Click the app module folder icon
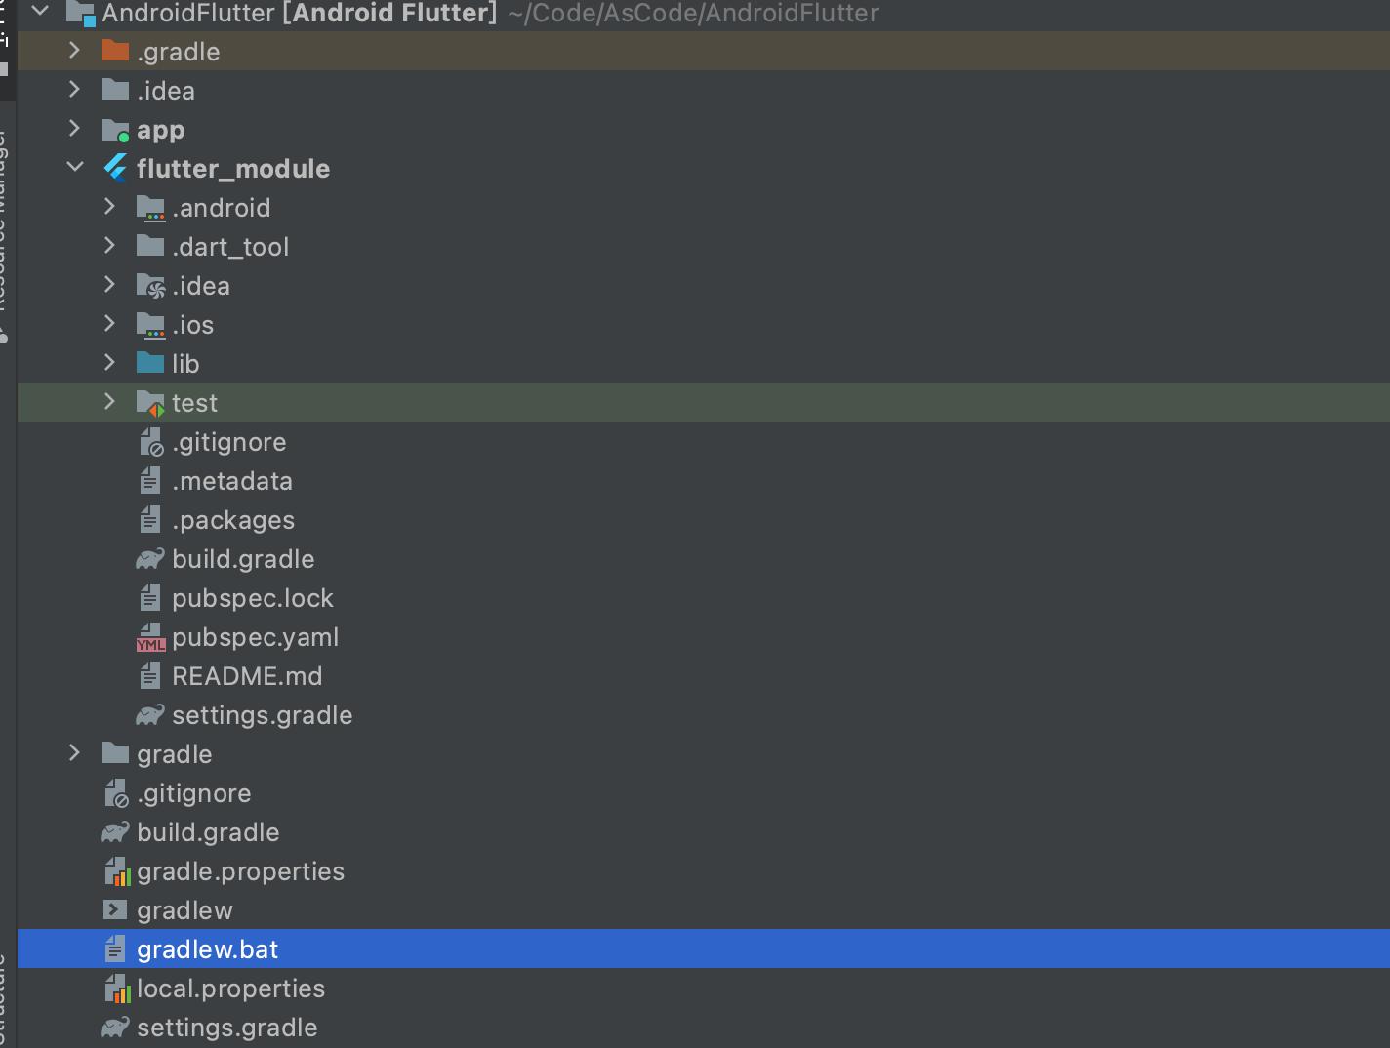 tap(115, 130)
